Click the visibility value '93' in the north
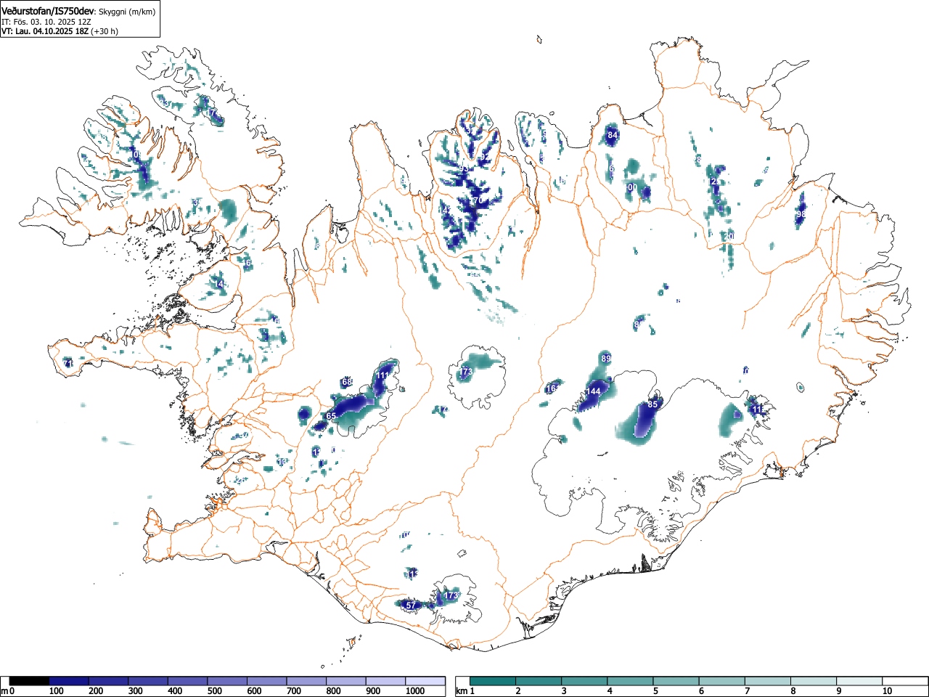 (x=464, y=169)
